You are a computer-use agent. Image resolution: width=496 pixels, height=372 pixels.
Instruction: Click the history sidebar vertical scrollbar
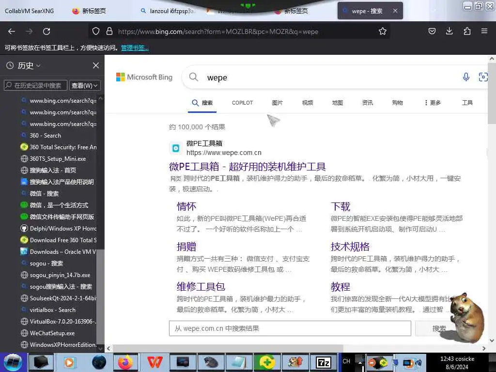[101, 297]
